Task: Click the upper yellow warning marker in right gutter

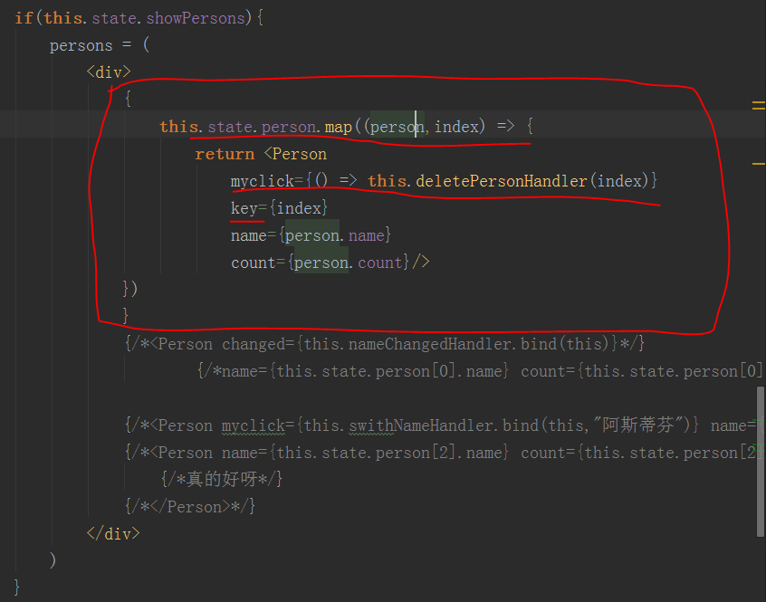Action: point(758,106)
